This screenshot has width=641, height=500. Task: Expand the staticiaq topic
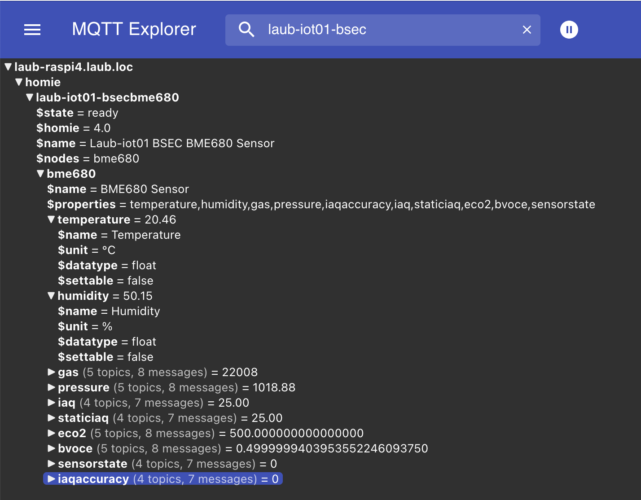click(52, 418)
